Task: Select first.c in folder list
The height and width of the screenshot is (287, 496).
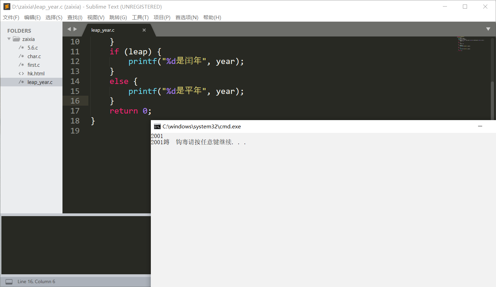Action: click(33, 65)
